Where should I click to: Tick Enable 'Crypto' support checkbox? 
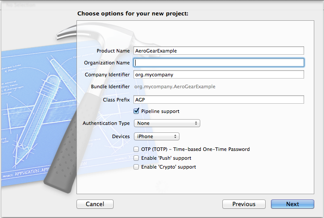[136, 167]
